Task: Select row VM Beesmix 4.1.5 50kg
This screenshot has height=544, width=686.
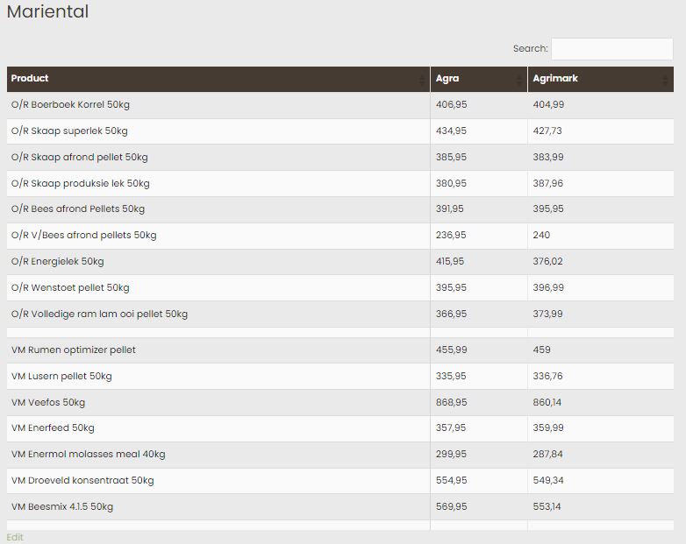Action: coord(340,507)
